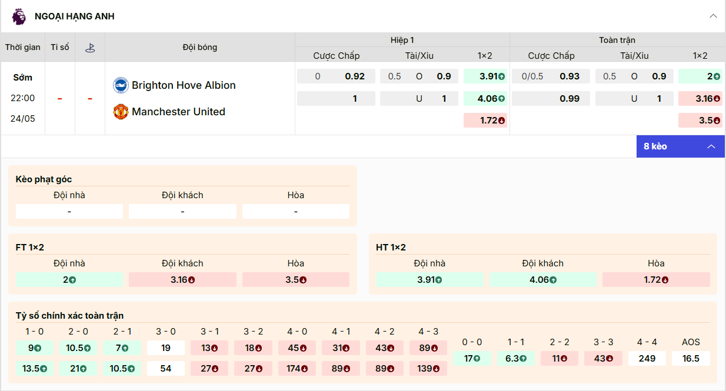Choose correct score odds 9 for 1 - 0
Screen dimensions: 726x391
pyautogui.click(x=35, y=348)
